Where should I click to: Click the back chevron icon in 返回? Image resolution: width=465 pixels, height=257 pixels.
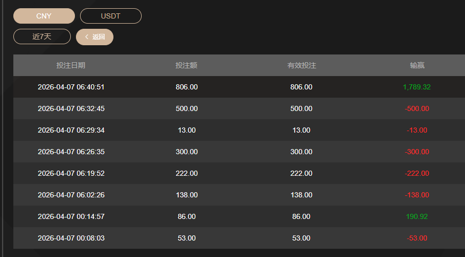(x=86, y=37)
